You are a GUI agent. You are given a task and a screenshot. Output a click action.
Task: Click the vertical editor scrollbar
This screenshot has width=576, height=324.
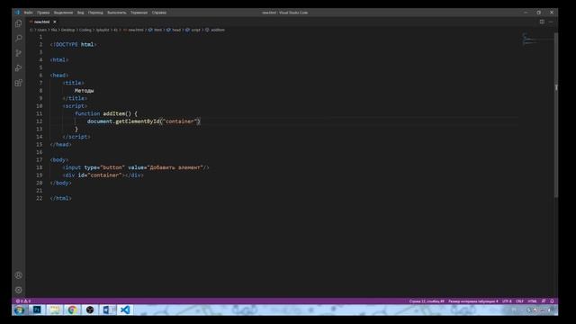556,114
